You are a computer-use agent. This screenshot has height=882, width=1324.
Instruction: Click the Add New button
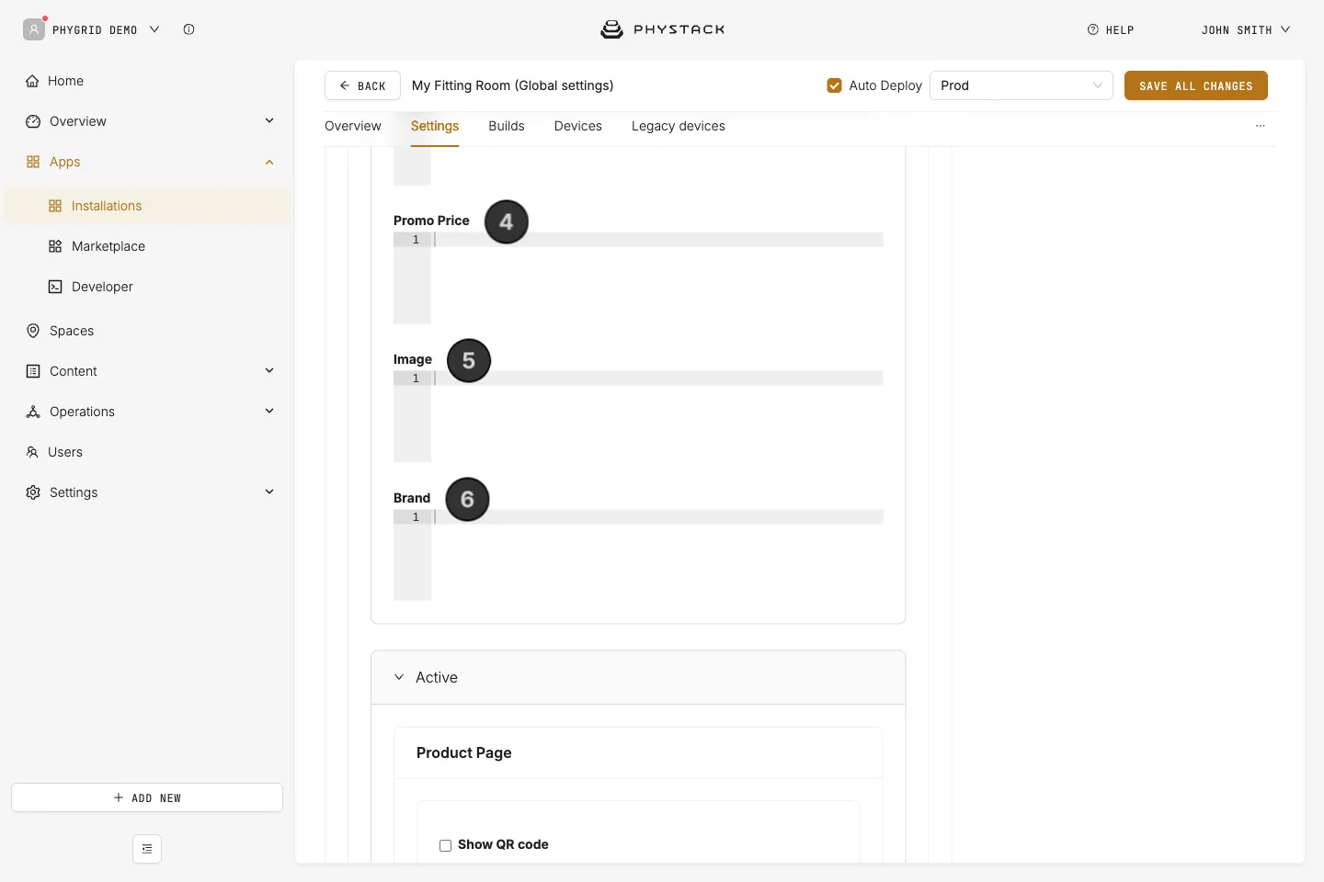(x=147, y=797)
